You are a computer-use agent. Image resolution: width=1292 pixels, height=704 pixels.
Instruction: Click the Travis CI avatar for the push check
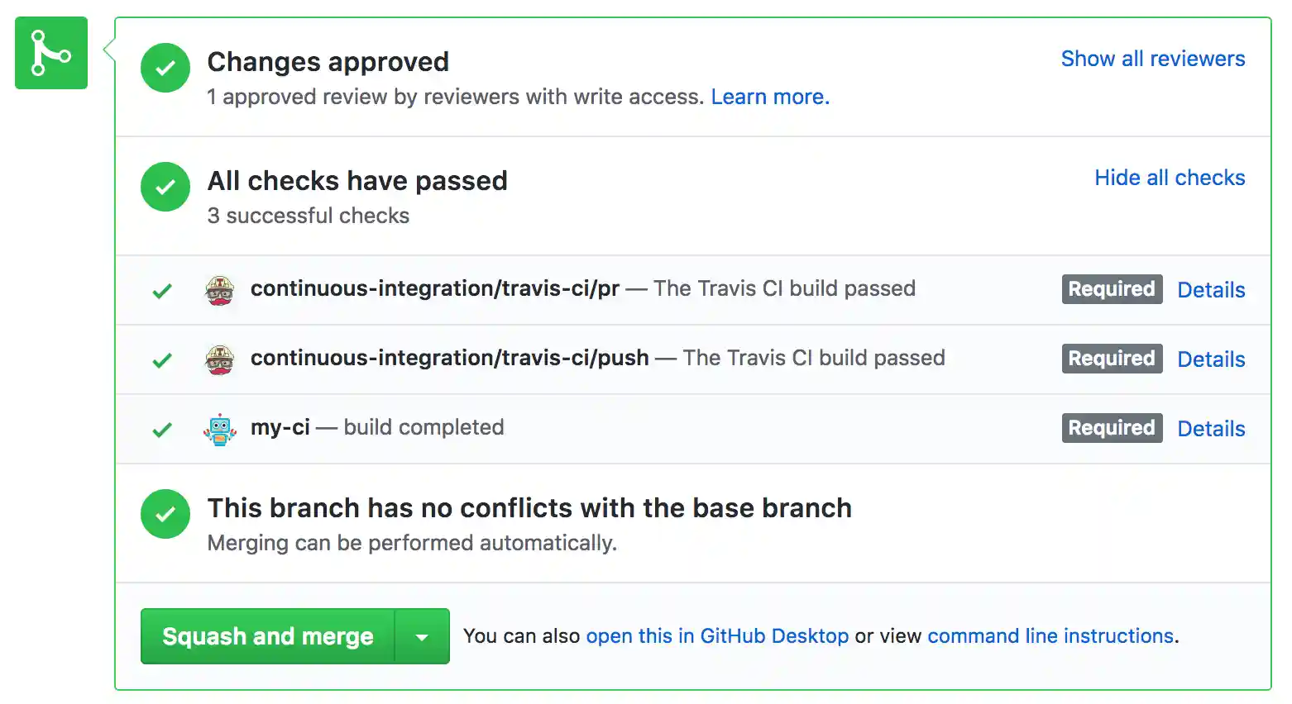pyautogui.click(x=220, y=359)
